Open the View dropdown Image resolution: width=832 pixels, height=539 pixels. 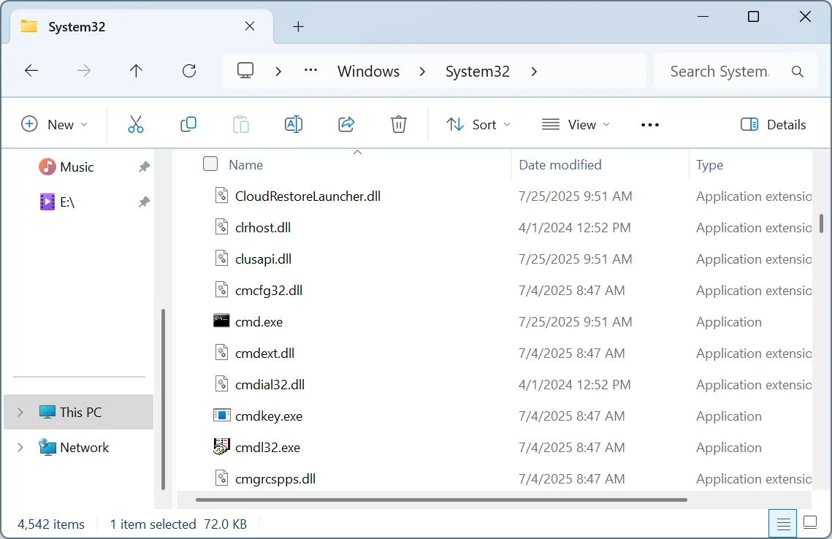(576, 125)
